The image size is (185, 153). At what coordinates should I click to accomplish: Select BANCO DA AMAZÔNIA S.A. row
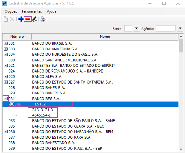90,49
